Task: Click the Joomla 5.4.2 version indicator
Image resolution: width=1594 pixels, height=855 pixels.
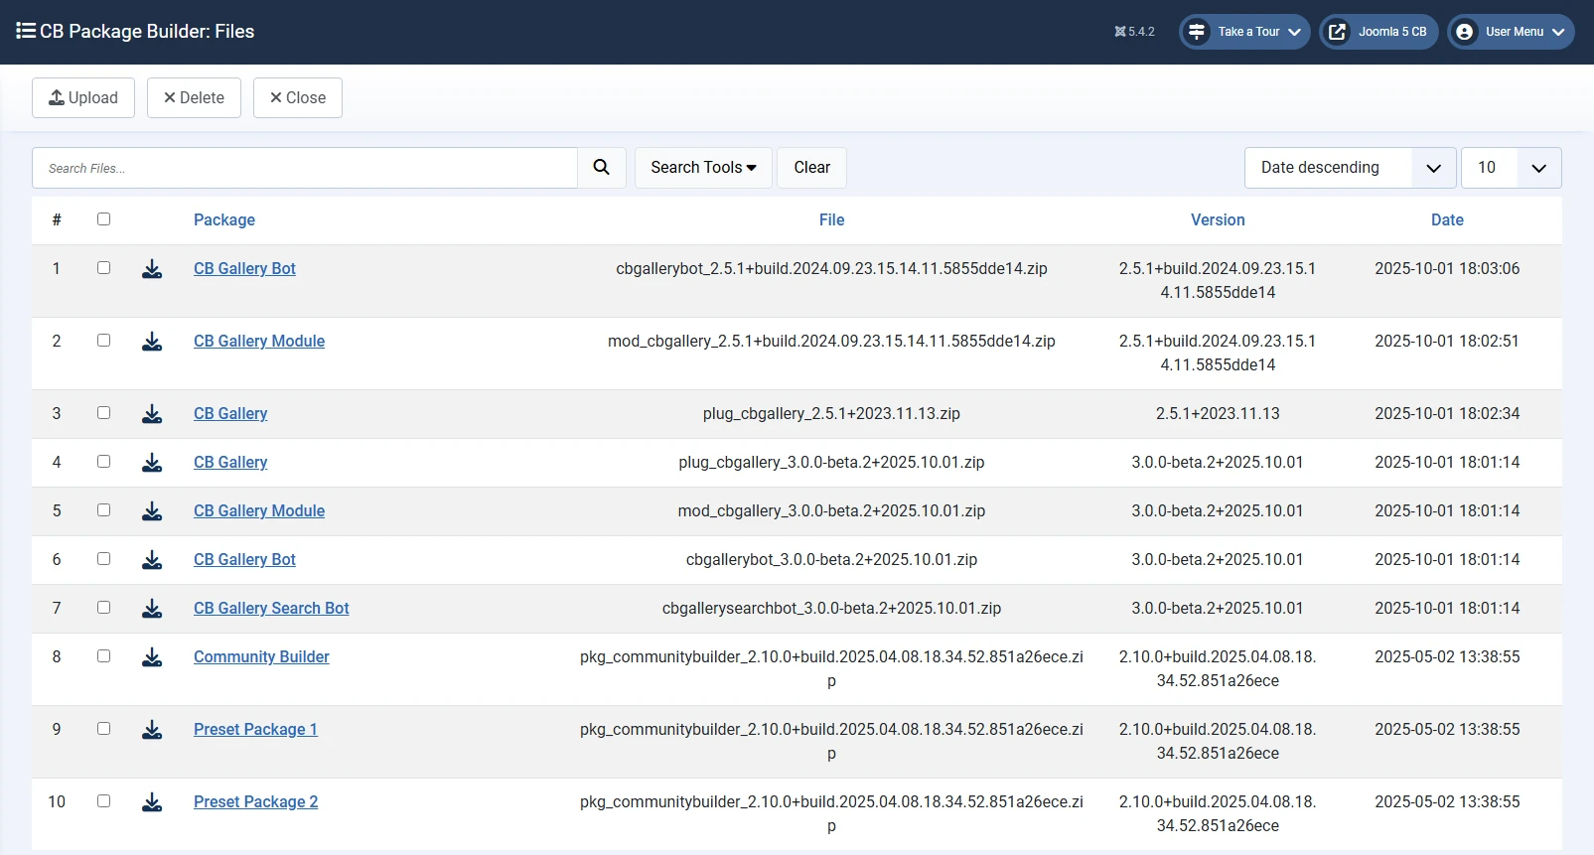Action: 1134,32
